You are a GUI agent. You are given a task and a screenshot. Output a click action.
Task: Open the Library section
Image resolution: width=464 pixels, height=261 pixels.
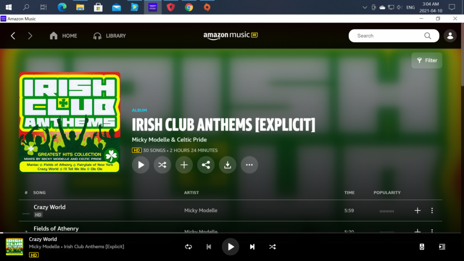click(110, 36)
